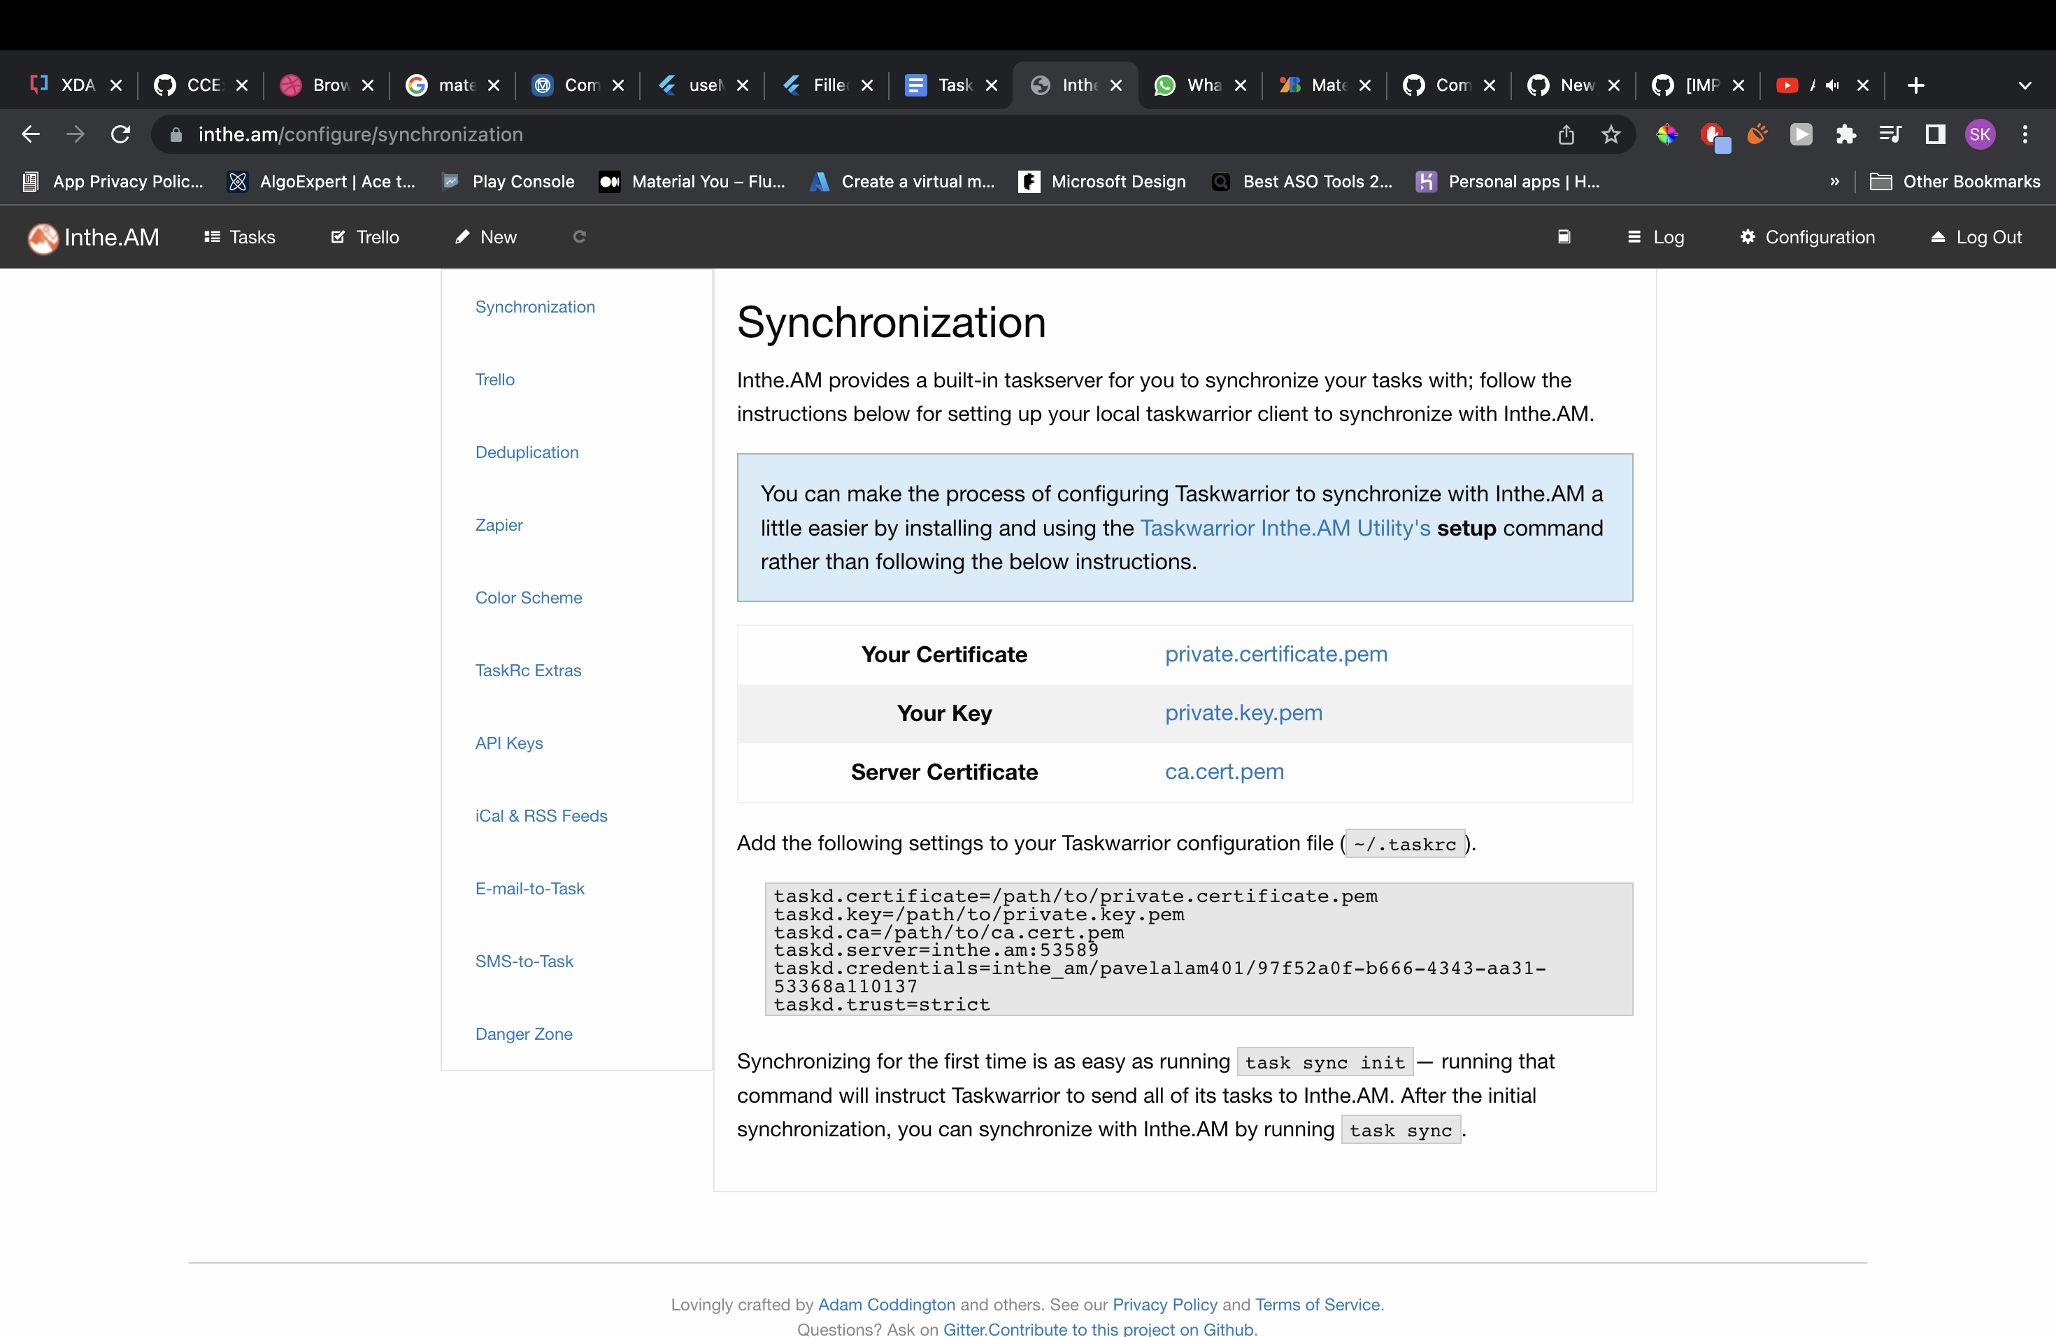This screenshot has height=1337, width=2056.
Task: Bookmark this page via the star icon
Action: pyautogui.click(x=1611, y=135)
